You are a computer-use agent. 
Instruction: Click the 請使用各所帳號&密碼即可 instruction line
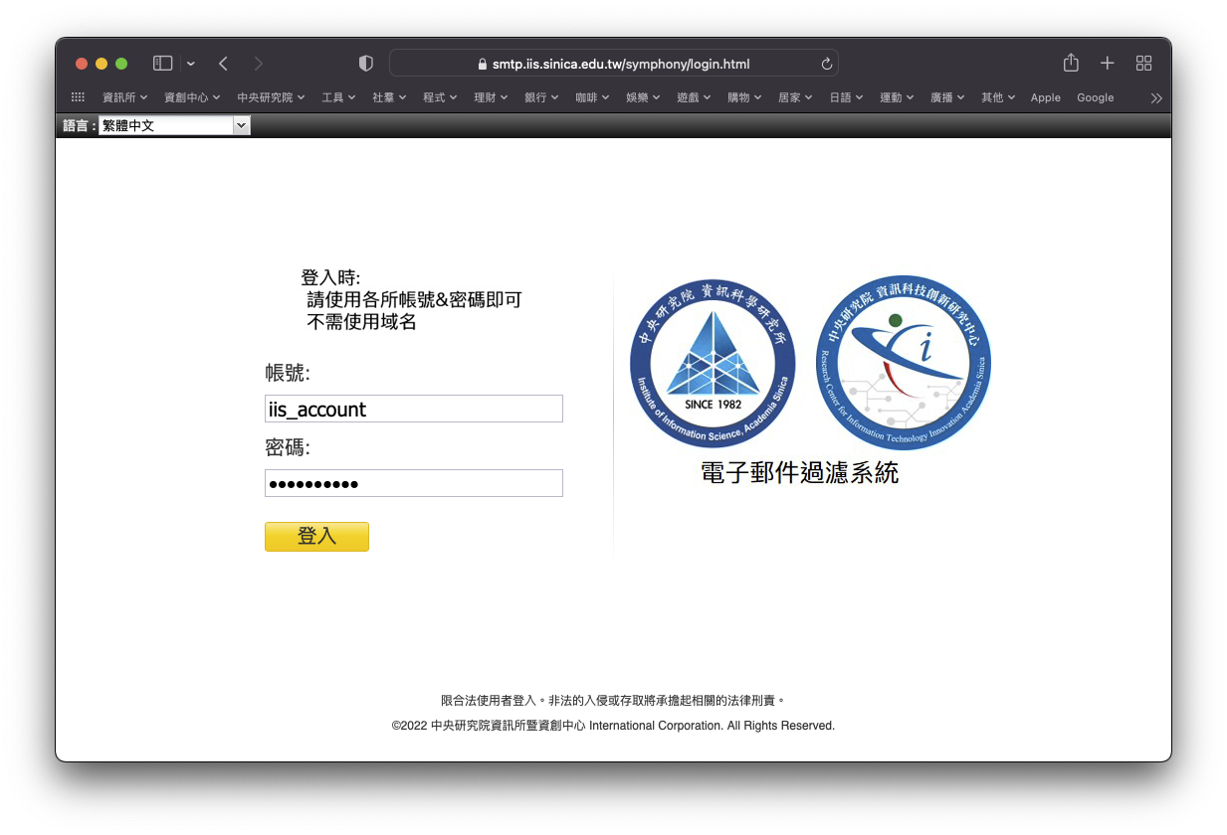(x=414, y=300)
